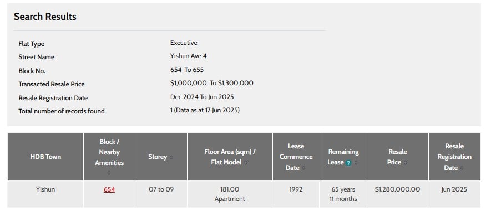Select the Yishun Ave 4 street name value
The width and height of the screenshot is (491, 212).
[189, 56]
